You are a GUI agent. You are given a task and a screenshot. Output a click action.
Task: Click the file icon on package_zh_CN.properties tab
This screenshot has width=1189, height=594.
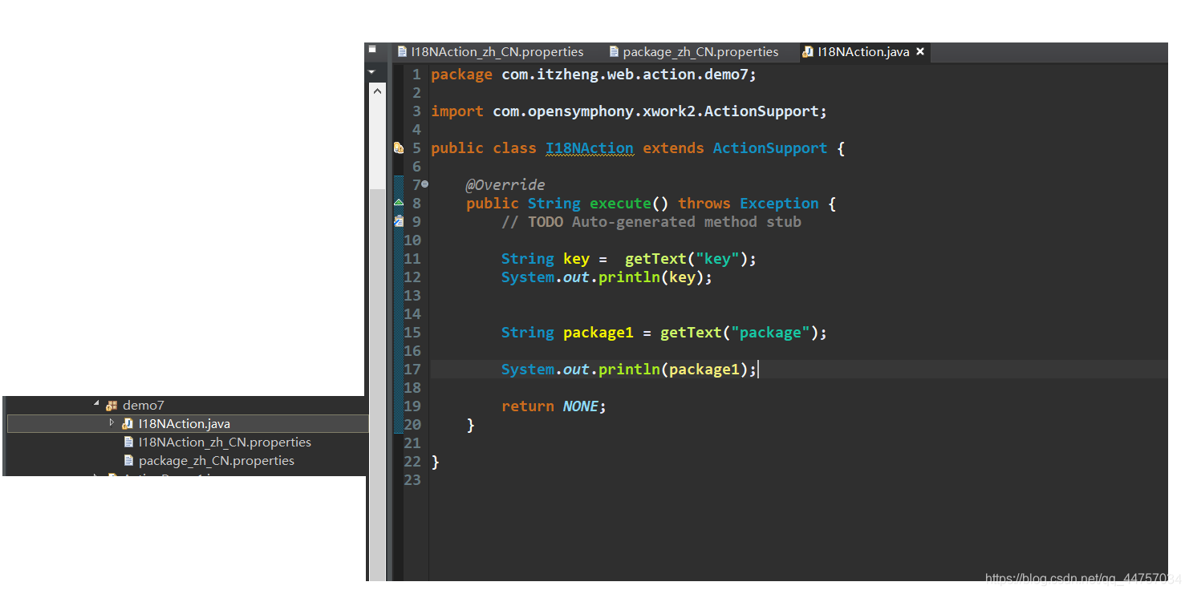pos(615,51)
